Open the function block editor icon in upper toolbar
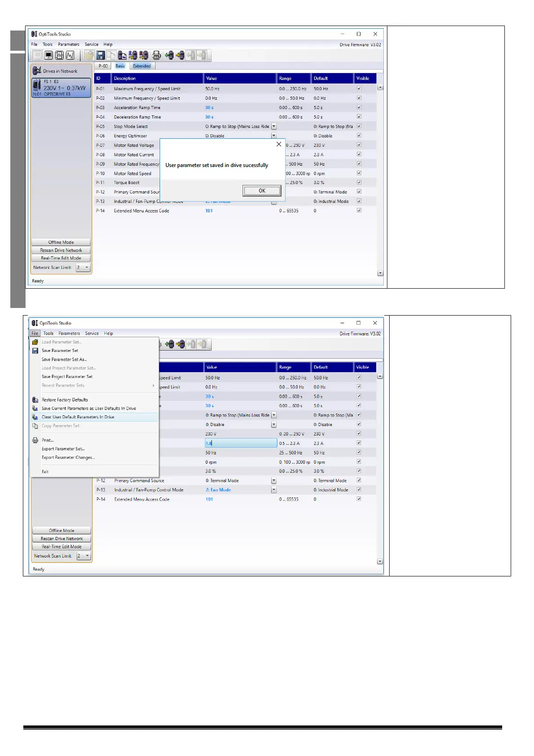Image resolution: width=534 pixels, height=756 pixels. click(59, 55)
